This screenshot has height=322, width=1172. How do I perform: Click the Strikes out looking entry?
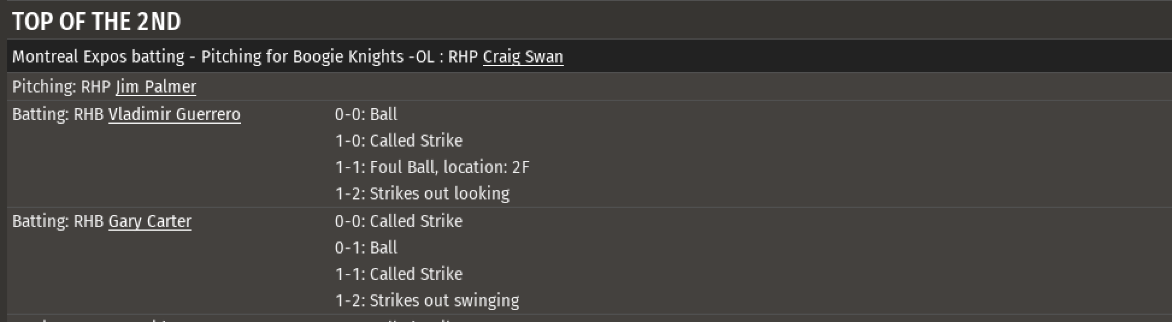point(422,193)
